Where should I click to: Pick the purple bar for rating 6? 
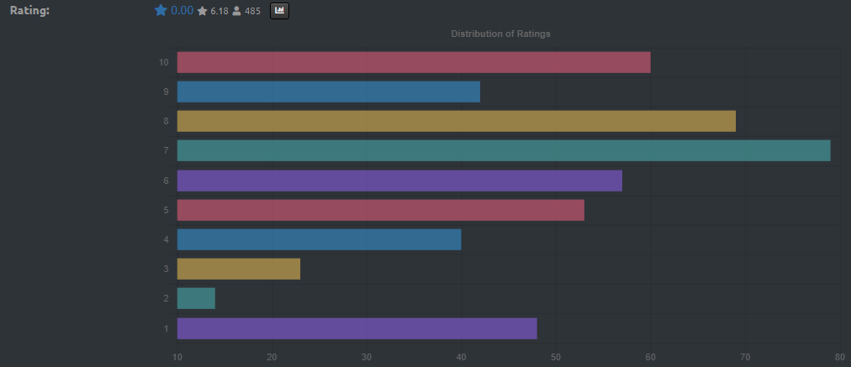[x=399, y=181]
